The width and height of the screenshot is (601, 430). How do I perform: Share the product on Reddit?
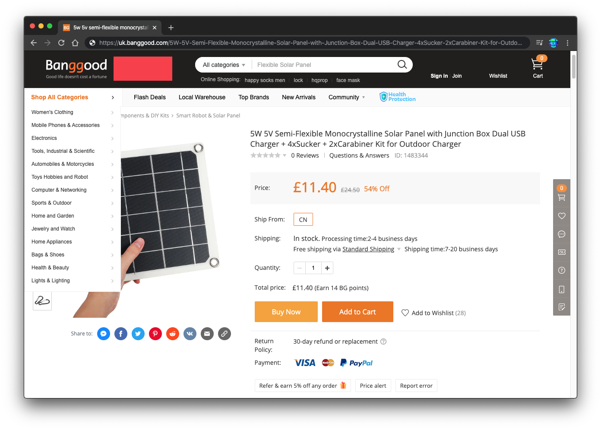172,333
